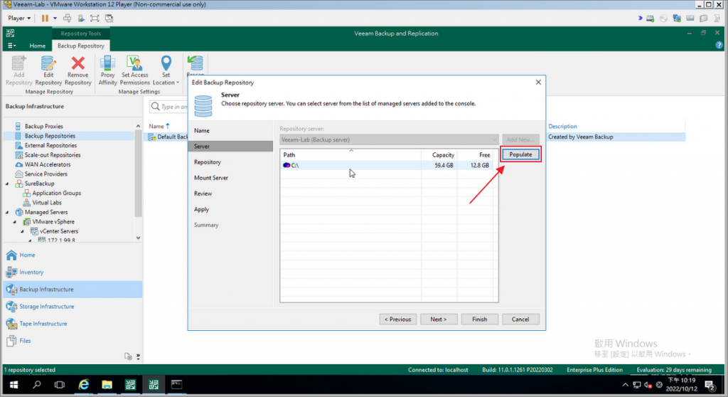Go to the Apply wizard step
This screenshot has width=728, height=397.
(x=201, y=209)
